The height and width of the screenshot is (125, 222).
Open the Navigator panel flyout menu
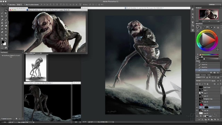(x=221, y=8)
